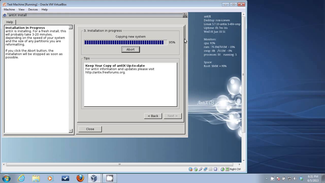Launch Internet Explorer from taskbar
The image size is (325, 183).
[21, 178]
